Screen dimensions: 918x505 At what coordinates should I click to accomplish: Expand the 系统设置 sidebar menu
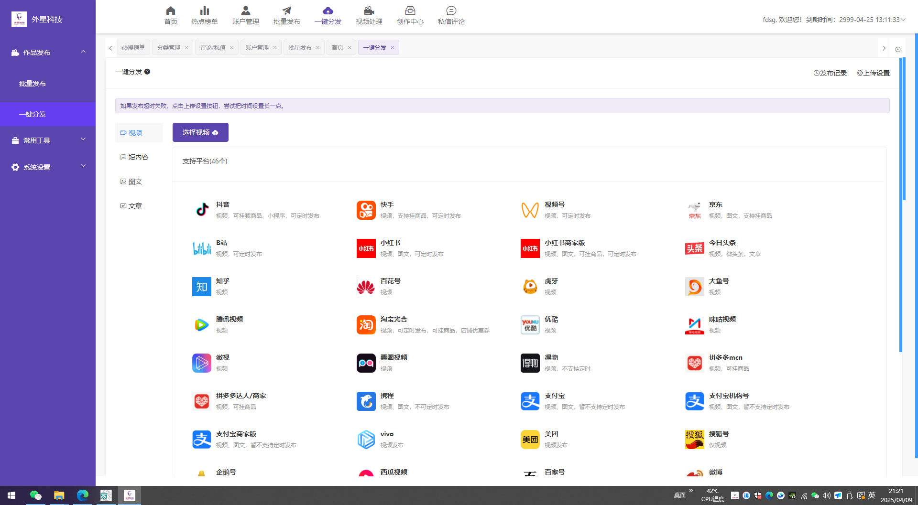point(83,166)
